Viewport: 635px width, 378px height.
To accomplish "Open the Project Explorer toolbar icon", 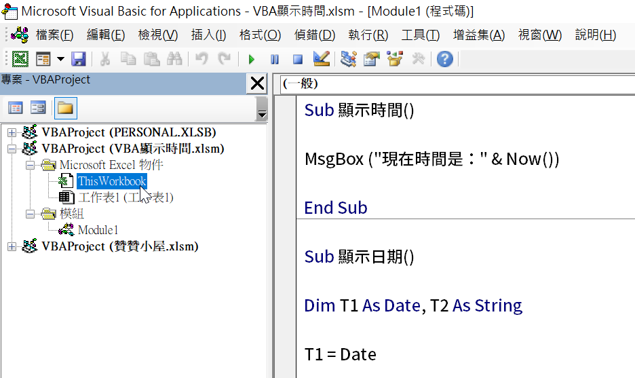I will coord(348,59).
